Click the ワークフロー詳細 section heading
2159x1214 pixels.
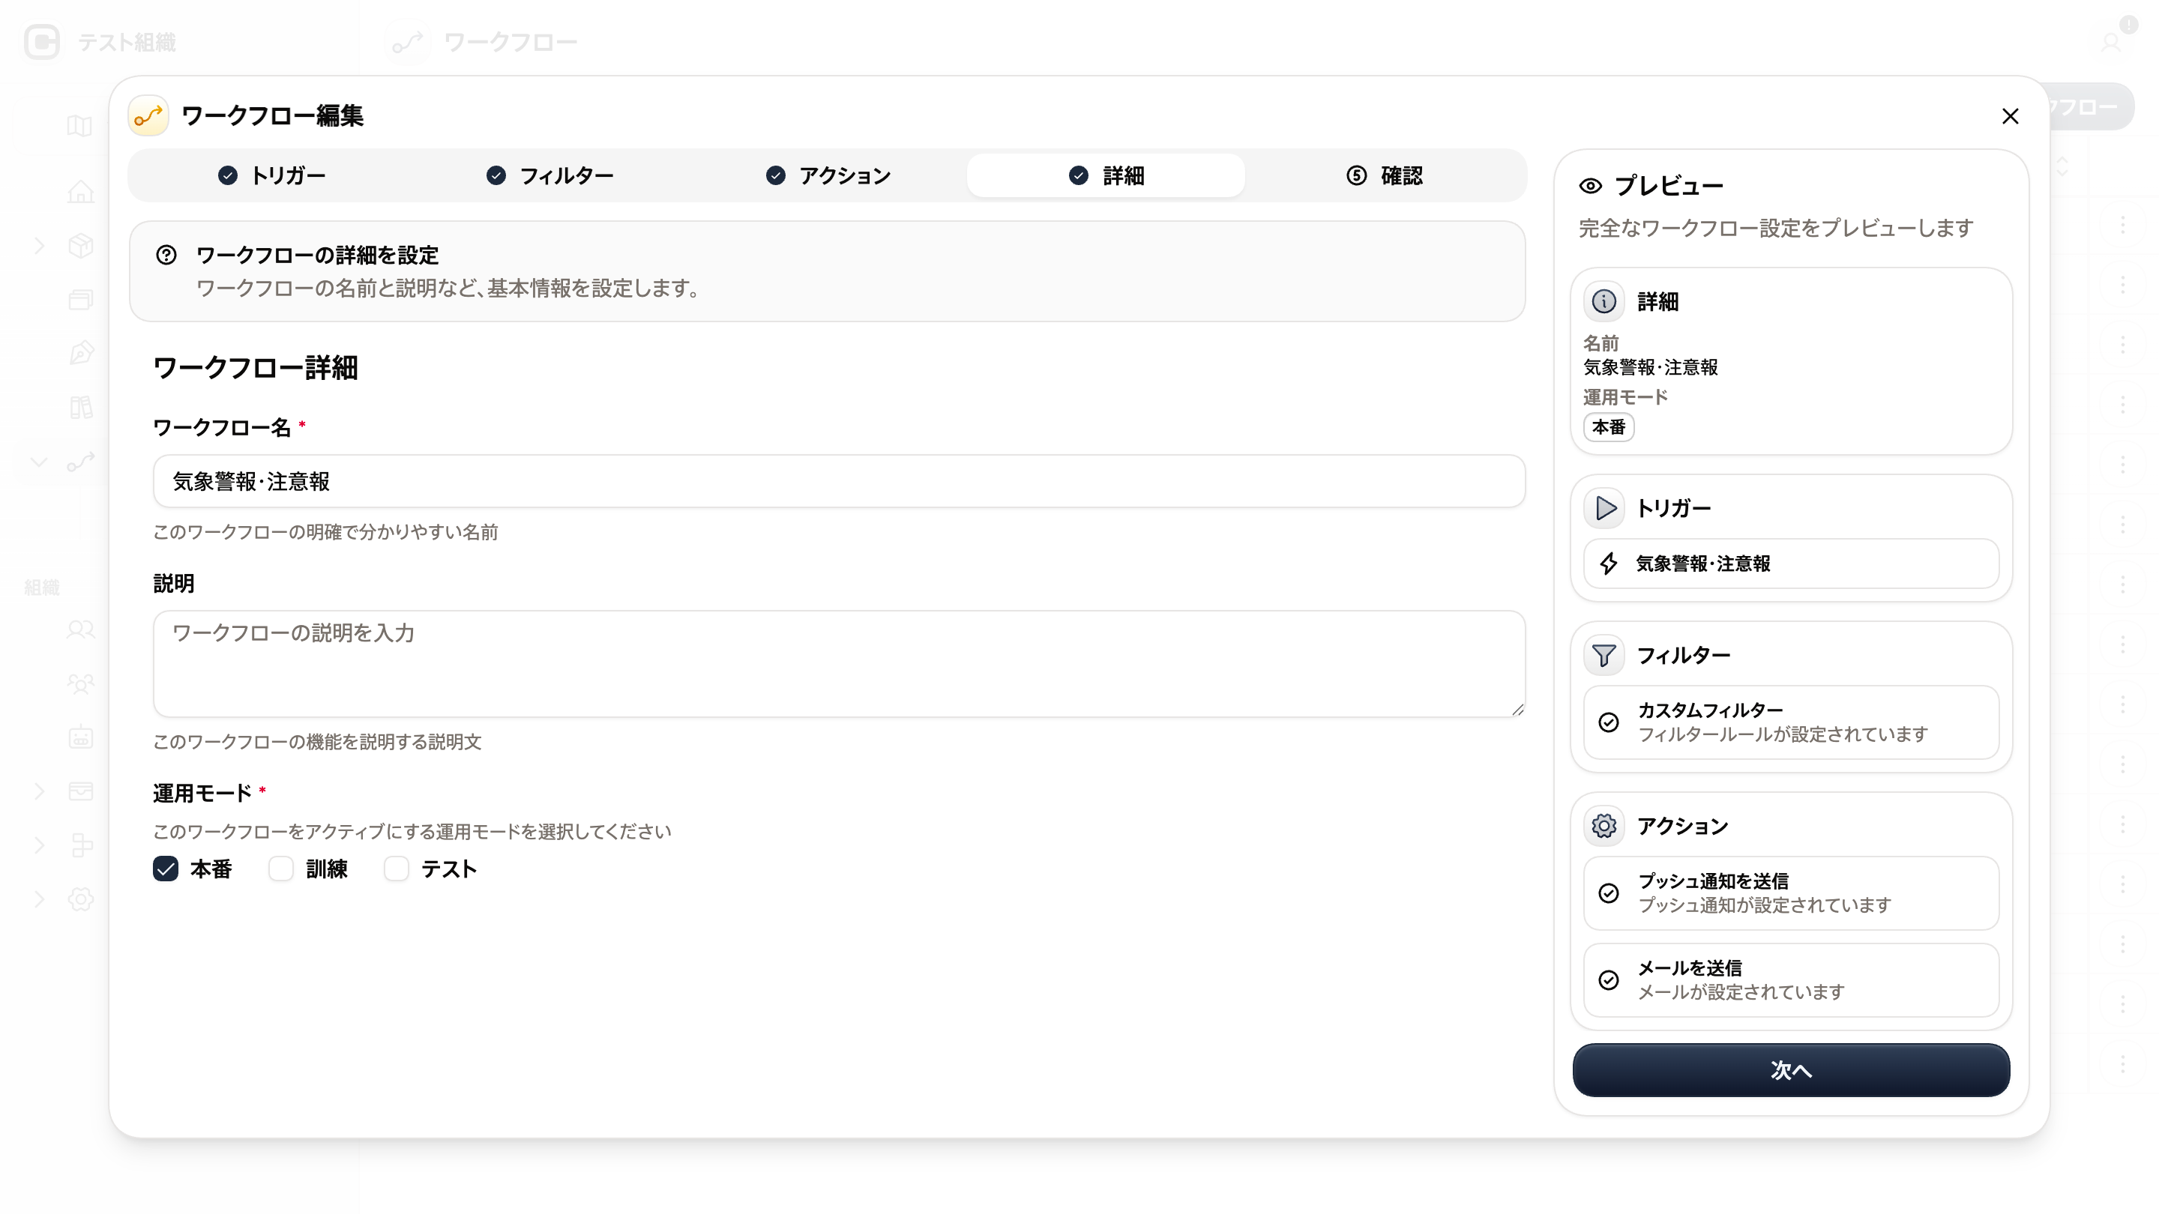(x=256, y=368)
